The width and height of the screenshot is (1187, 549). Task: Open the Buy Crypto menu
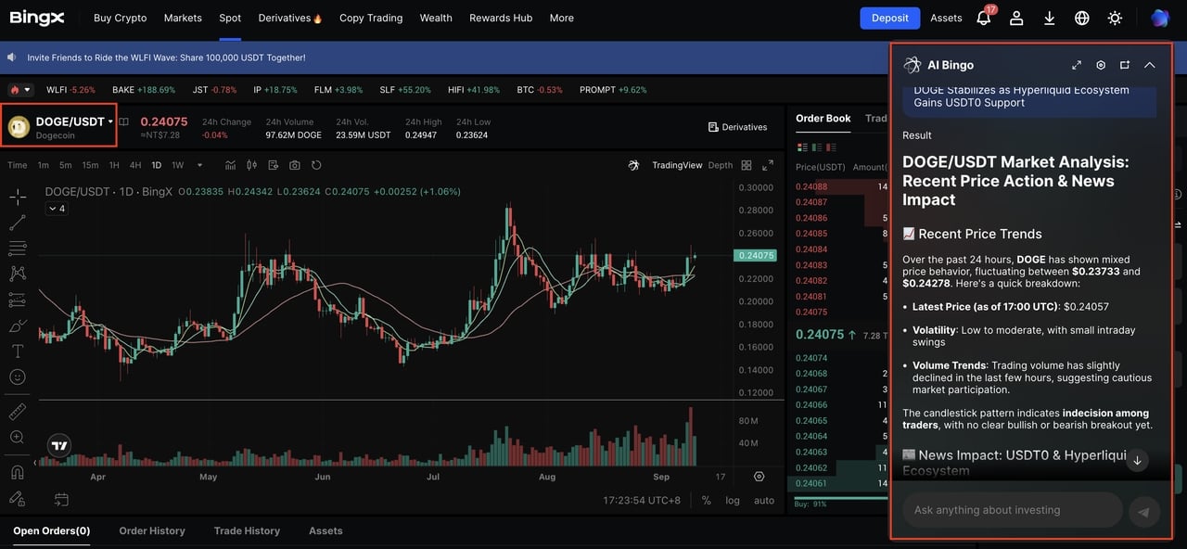[121, 18]
